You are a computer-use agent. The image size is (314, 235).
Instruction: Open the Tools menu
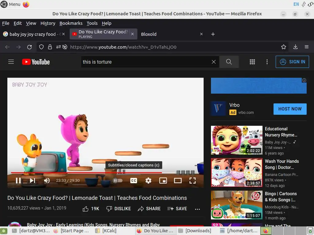point(92,23)
